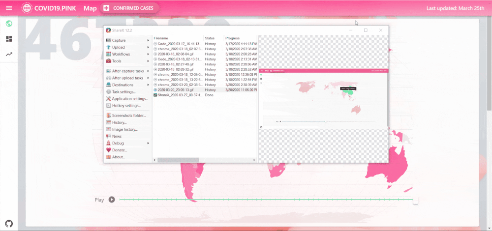492x231 pixels.
Task: Open the After capture tasks menu
Action: [128, 71]
